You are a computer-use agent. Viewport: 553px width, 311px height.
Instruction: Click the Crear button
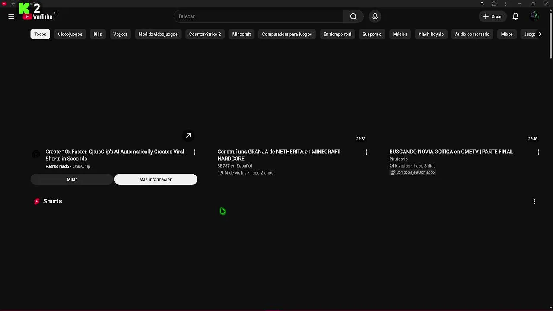click(x=493, y=16)
